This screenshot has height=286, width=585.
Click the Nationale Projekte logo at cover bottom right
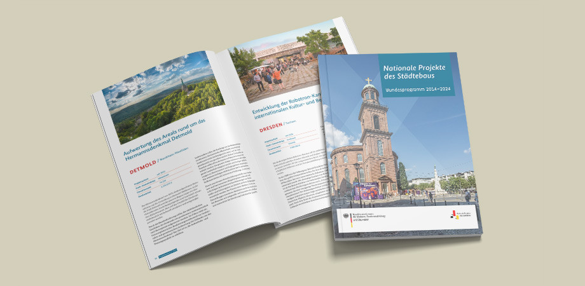460,215
